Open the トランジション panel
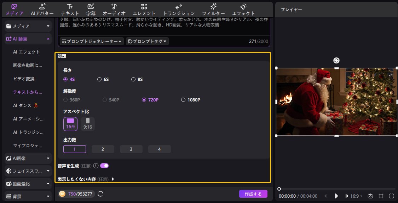398x203 pixels. pyautogui.click(x=179, y=9)
